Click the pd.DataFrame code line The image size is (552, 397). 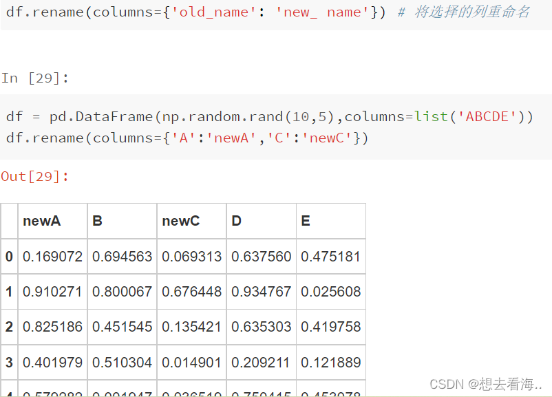point(270,116)
